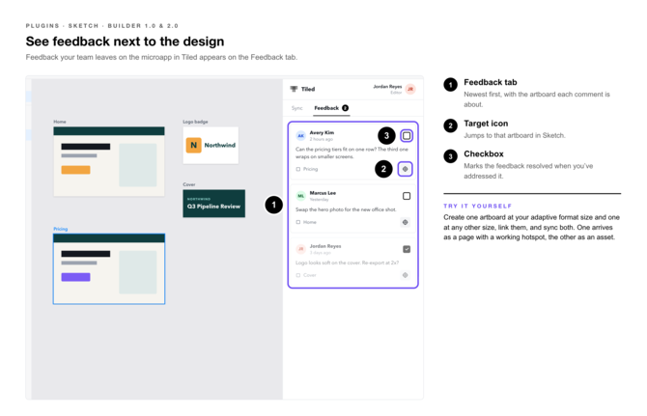Click the "Checkbox" legend heading
647x416 pixels.
(x=484, y=153)
